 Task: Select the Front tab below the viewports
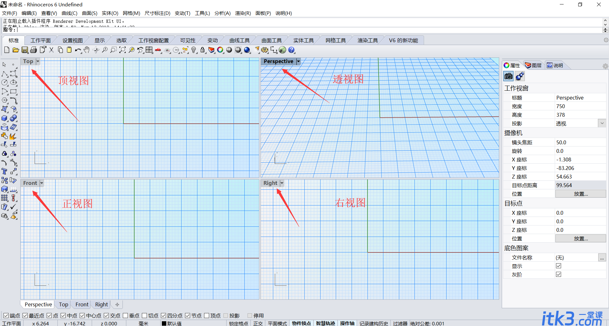click(x=82, y=304)
